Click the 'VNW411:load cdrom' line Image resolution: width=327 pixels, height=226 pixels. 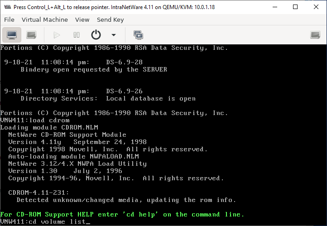[35, 120]
